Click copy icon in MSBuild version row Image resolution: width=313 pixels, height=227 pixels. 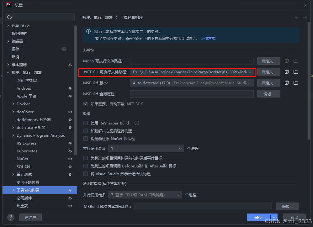(286, 83)
